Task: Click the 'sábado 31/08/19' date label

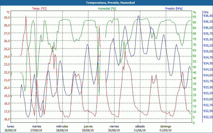Action: point(140,128)
